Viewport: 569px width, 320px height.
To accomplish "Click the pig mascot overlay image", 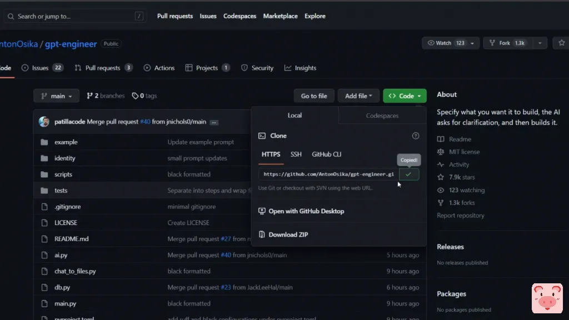I will [x=547, y=298].
